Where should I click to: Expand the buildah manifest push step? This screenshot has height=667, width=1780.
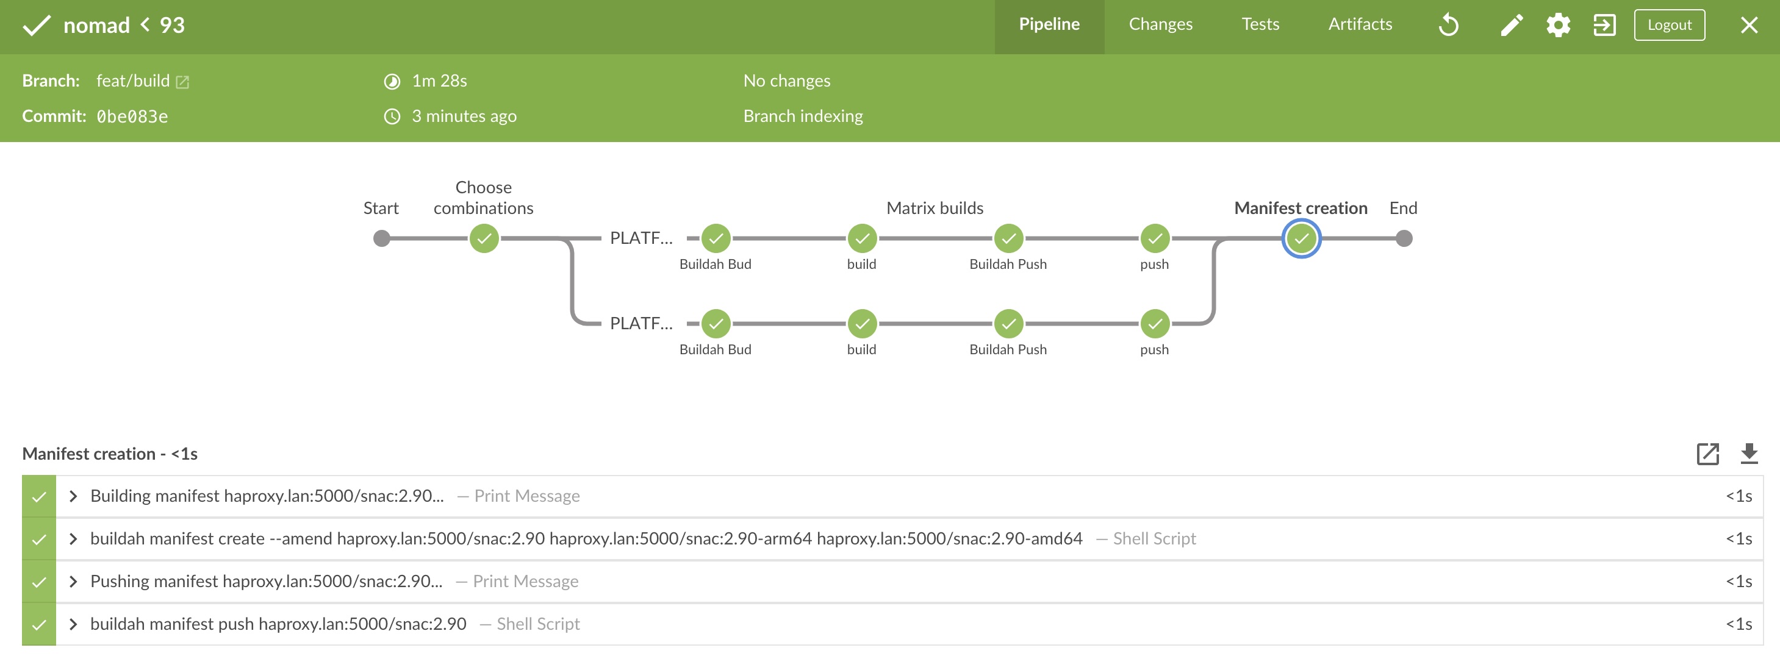[73, 625]
